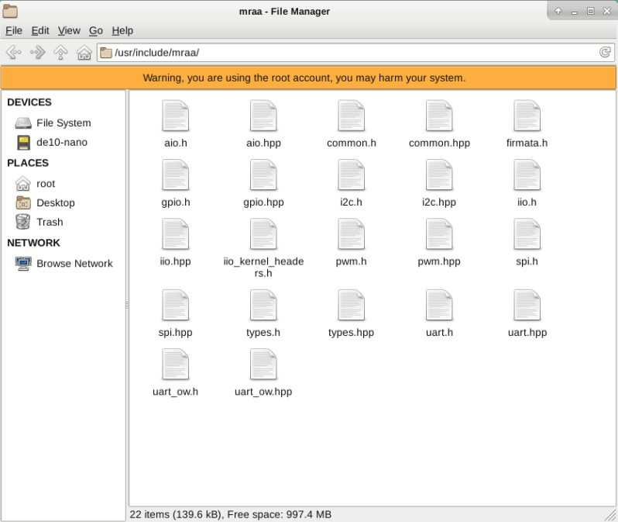This screenshot has height=522, width=618.
Task: Click the Back navigation arrow
Action: pos(13,53)
